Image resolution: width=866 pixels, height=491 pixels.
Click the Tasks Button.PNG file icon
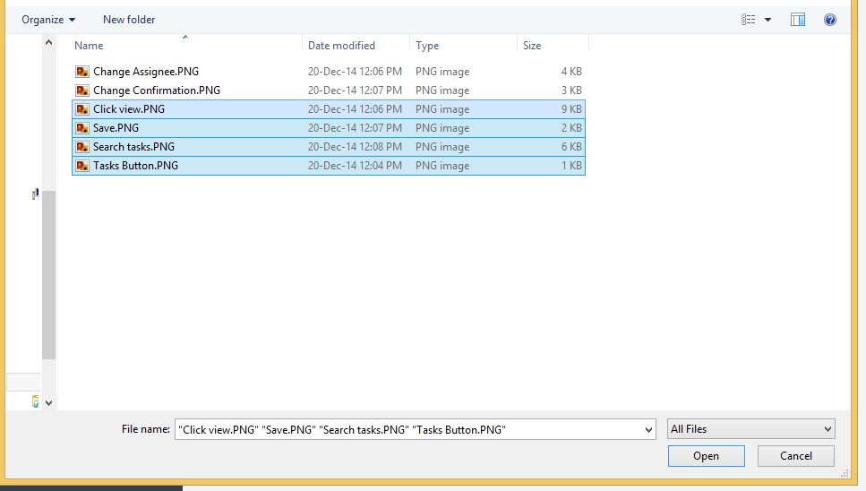coord(82,166)
